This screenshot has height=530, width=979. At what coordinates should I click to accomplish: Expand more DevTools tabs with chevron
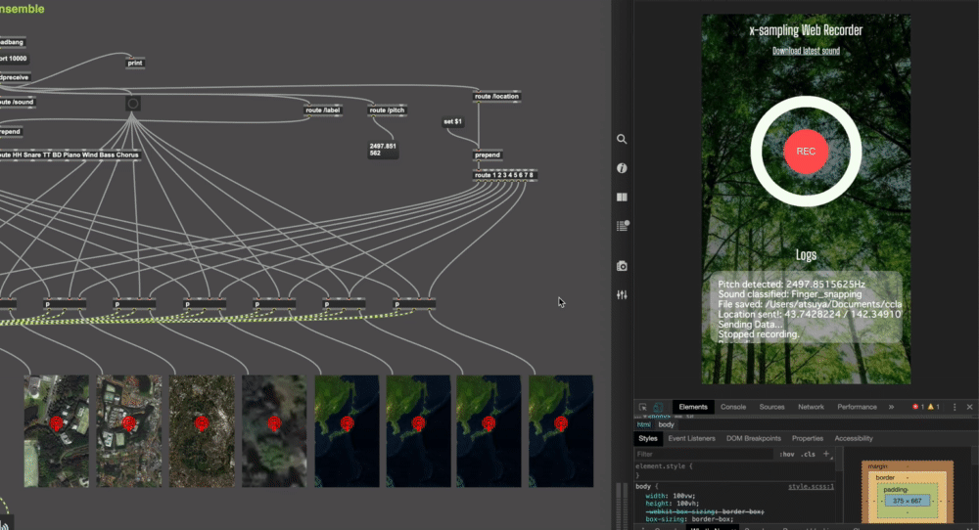coord(891,407)
